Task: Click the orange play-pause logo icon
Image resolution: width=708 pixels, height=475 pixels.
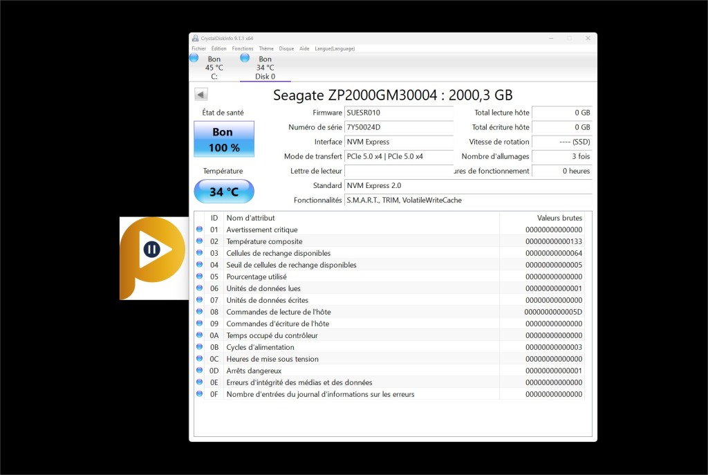Action: click(x=153, y=257)
